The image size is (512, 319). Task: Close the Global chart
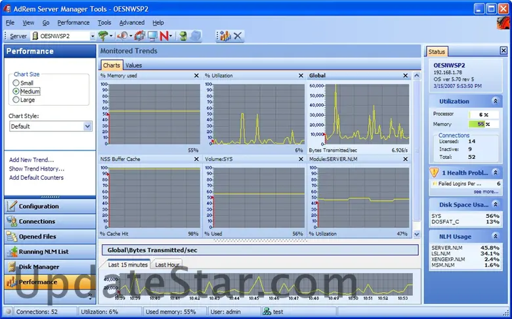[x=405, y=75]
